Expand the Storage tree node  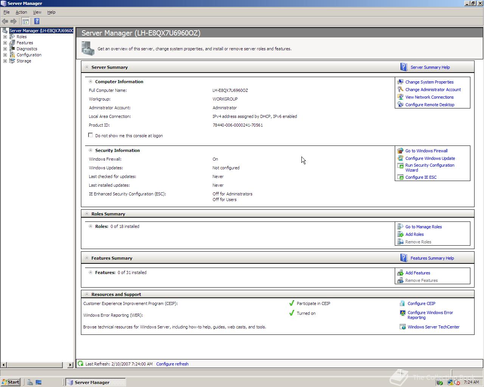tap(5, 61)
